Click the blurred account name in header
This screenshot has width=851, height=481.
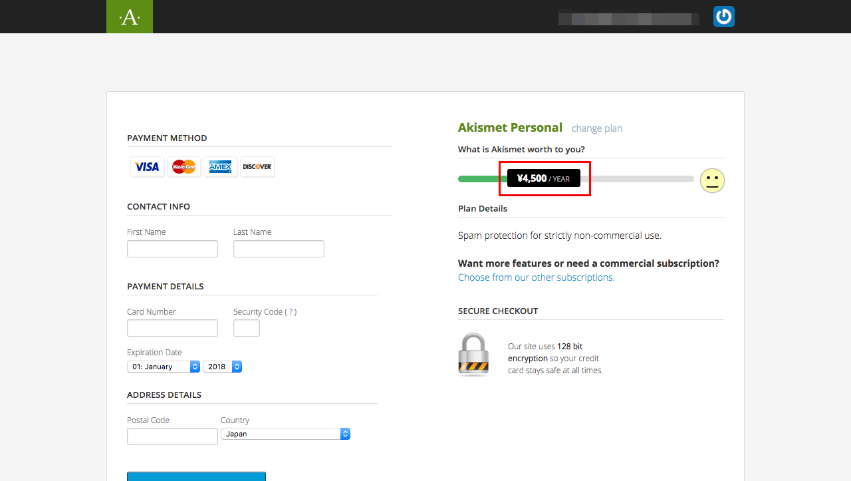(x=629, y=19)
